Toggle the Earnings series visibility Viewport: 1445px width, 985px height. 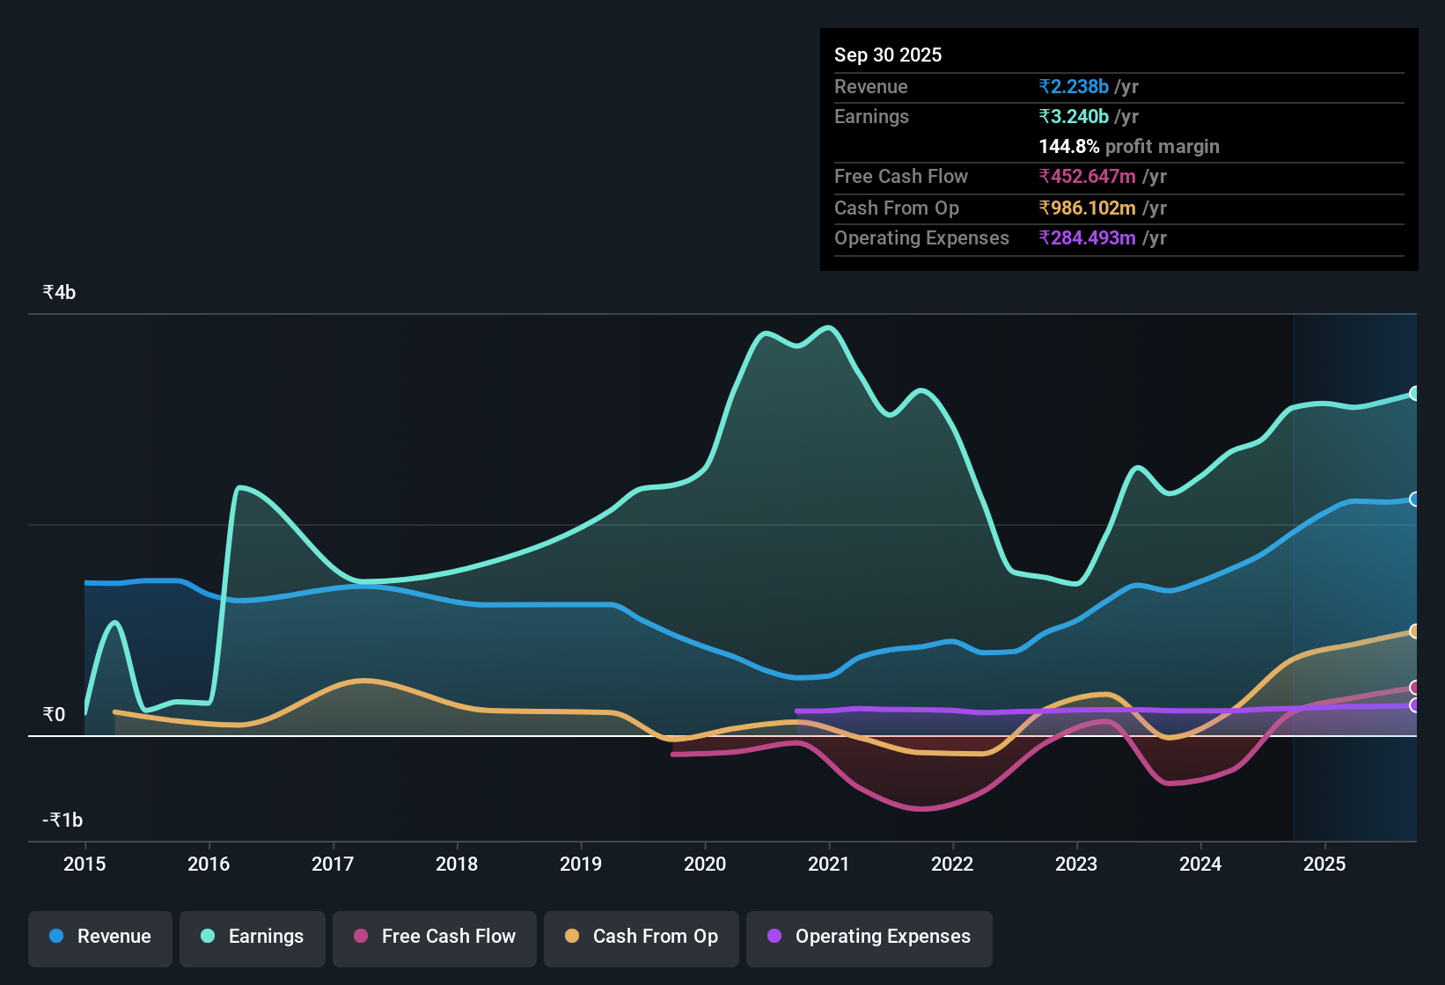point(252,937)
